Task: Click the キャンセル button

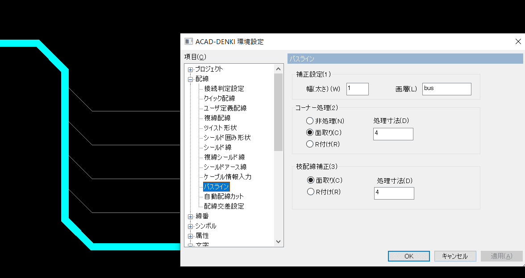Action: (455, 256)
